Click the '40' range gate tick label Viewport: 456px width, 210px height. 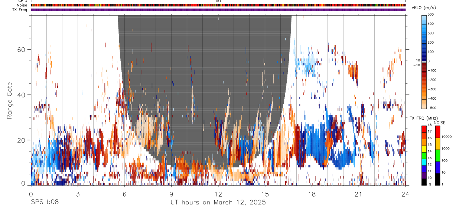click(x=22, y=95)
